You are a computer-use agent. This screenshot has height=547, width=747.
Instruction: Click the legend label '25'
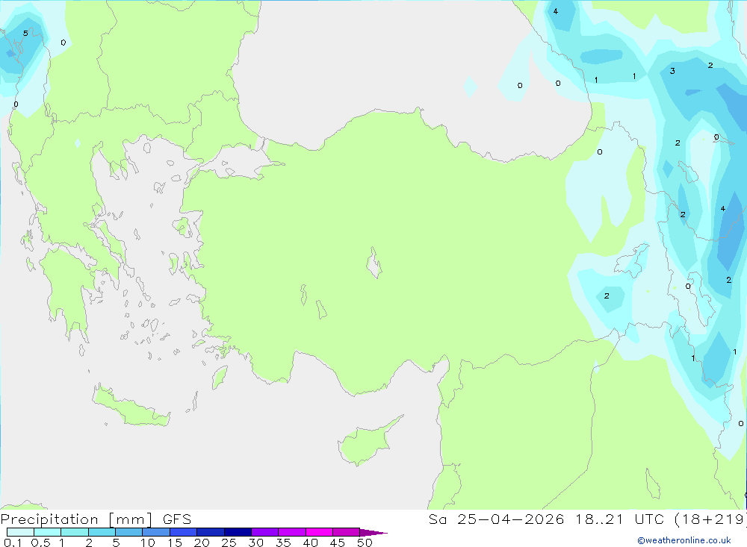click(x=229, y=543)
